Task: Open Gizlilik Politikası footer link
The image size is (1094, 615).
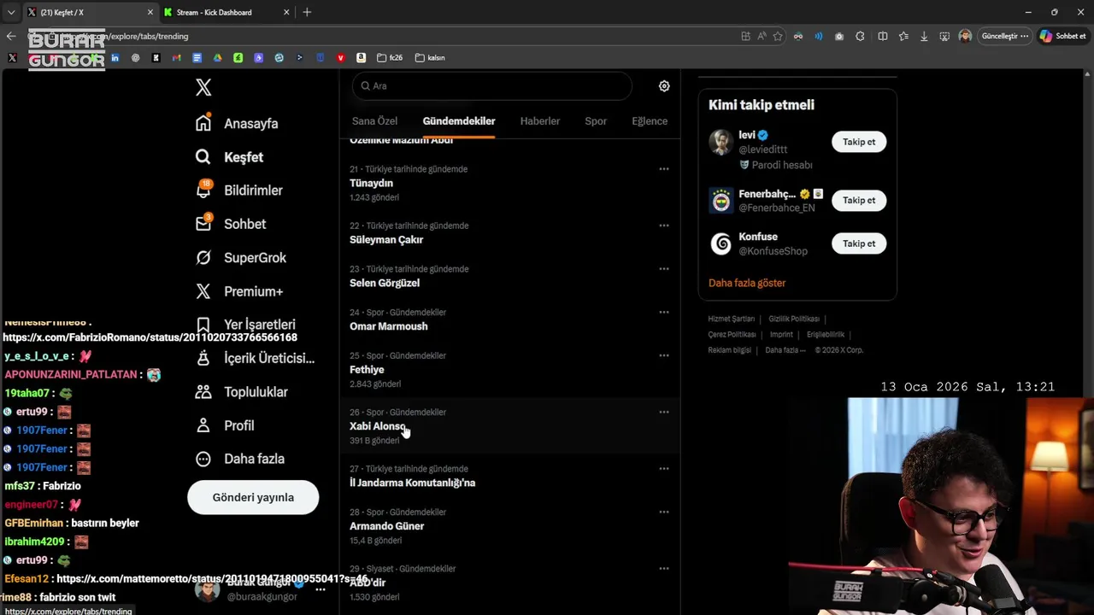Action: point(794,319)
